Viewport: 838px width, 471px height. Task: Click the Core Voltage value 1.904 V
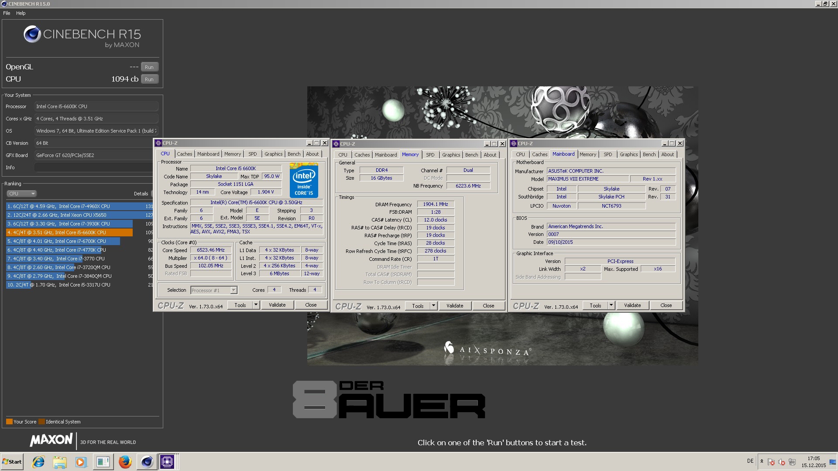266,192
